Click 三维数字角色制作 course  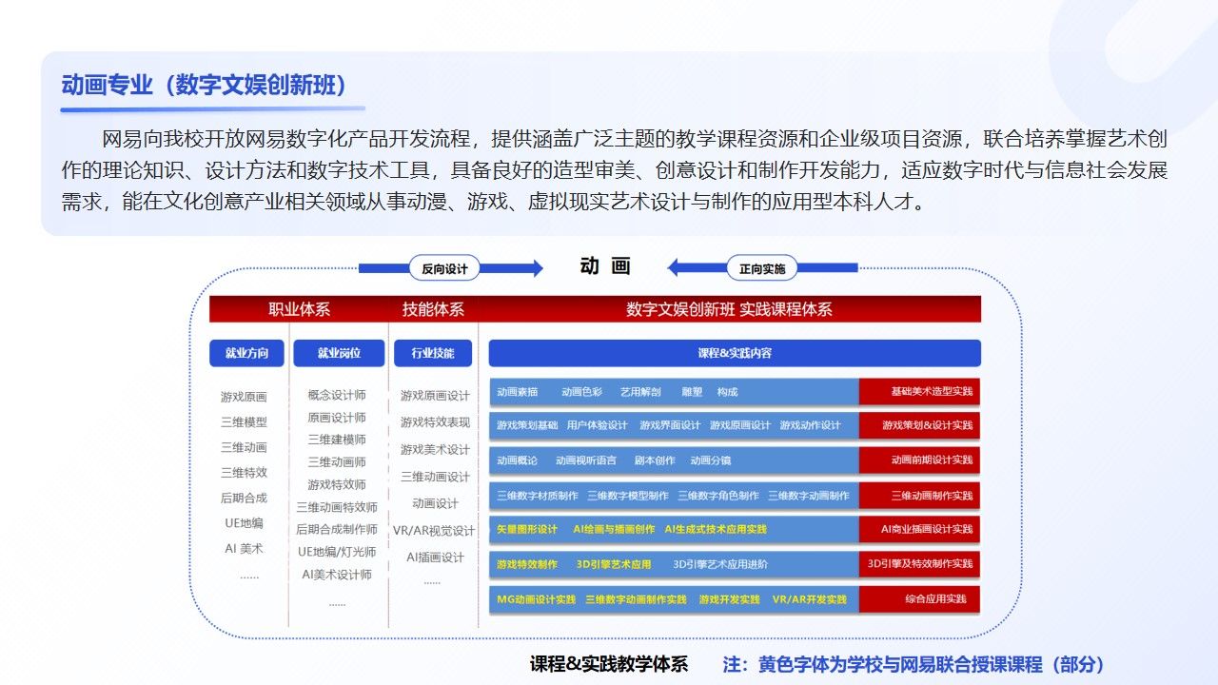[718, 496]
